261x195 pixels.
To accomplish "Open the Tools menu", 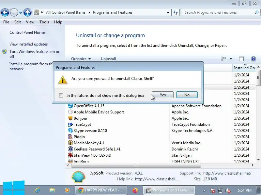I will click(44, 22).
